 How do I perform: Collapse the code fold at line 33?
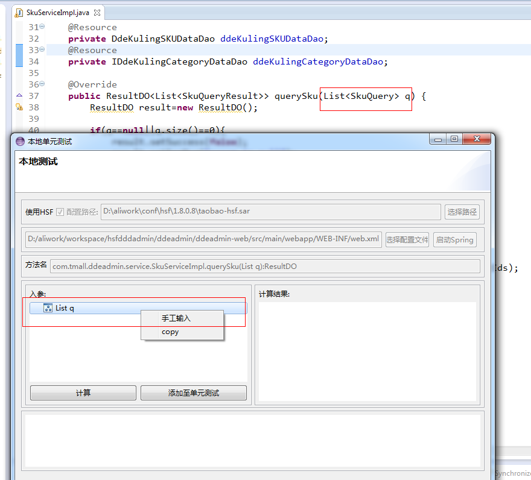pyautogui.click(x=42, y=50)
